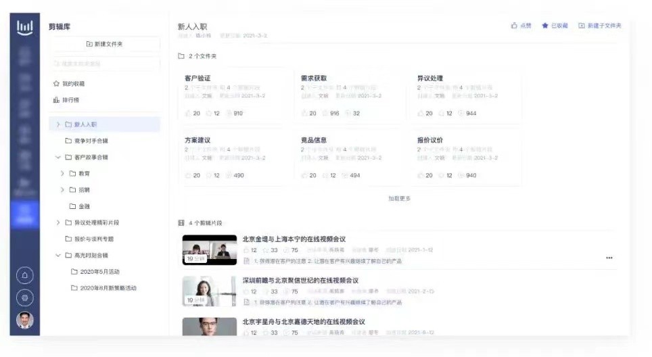652x357 pixels.
Task: Click star icon on 异议处理 card
Action: pos(442,113)
